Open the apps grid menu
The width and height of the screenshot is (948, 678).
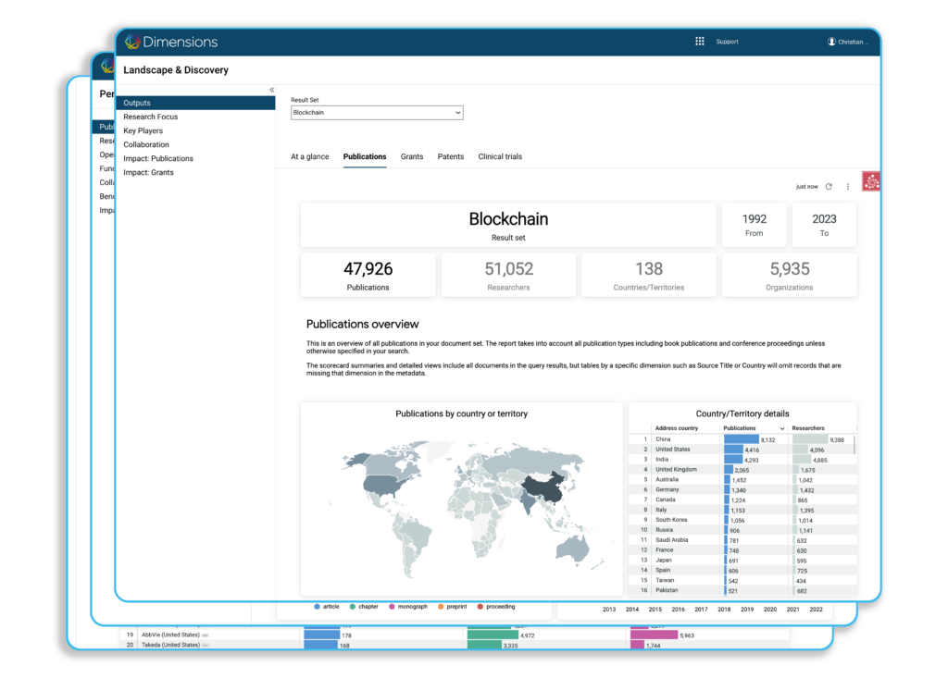tap(700, 42)
